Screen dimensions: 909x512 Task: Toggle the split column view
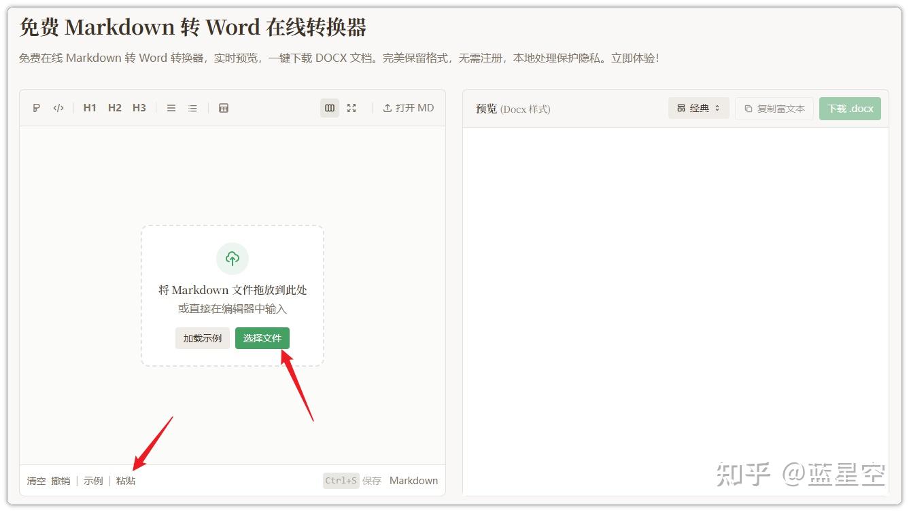pos(330,108)
